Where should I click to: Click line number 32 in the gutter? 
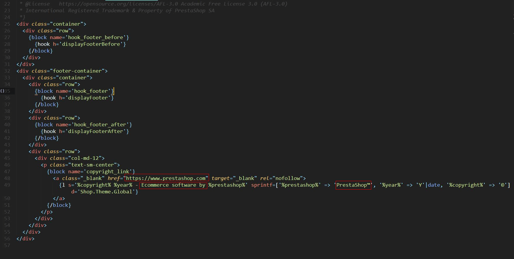tap(7, 71)
